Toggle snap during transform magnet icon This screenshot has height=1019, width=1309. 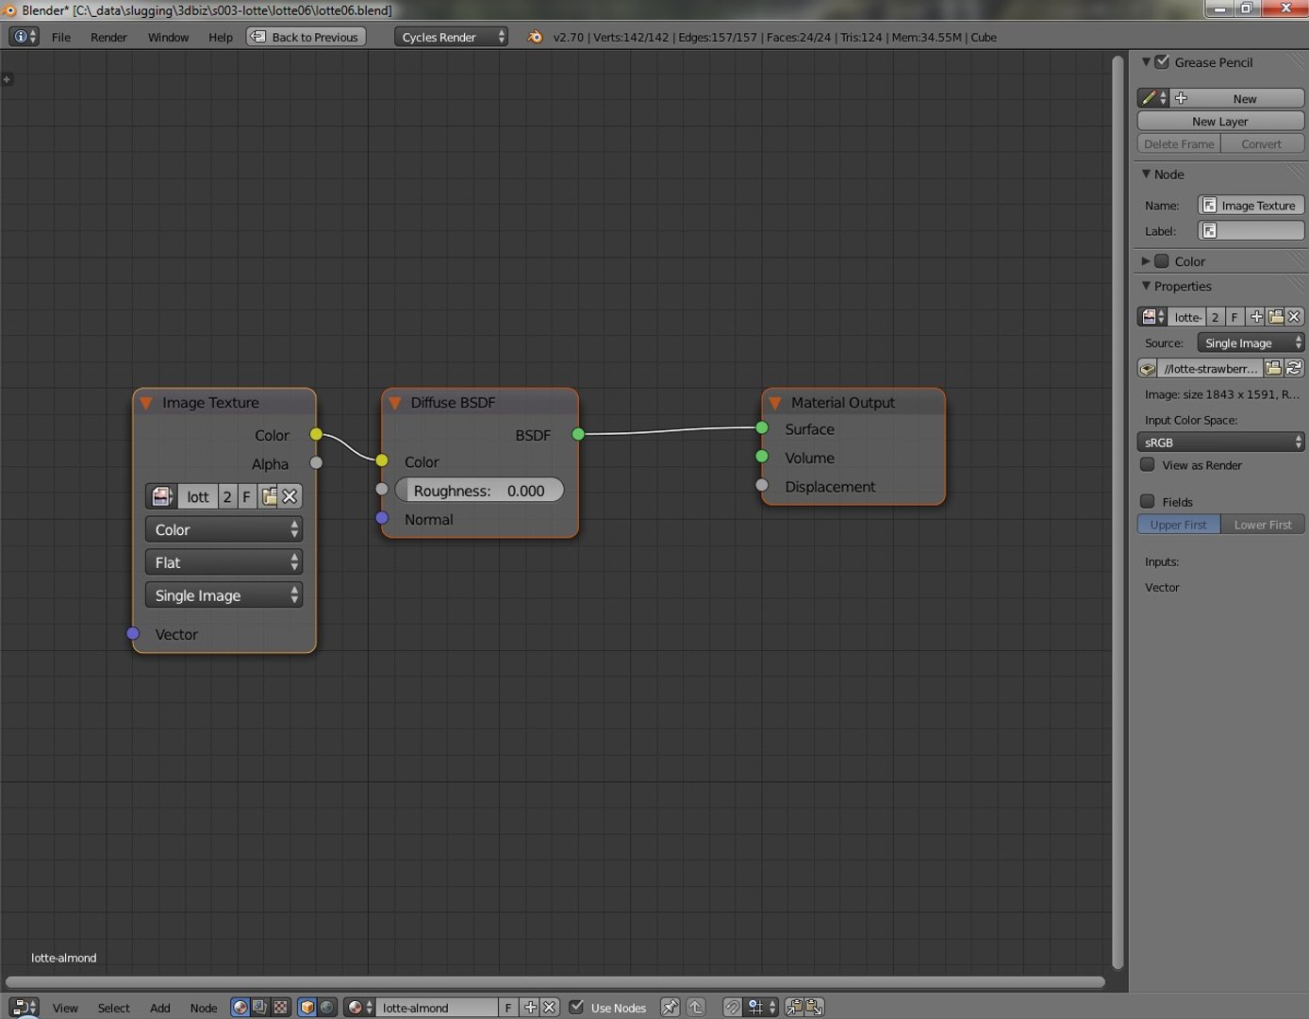[732, 1007]
